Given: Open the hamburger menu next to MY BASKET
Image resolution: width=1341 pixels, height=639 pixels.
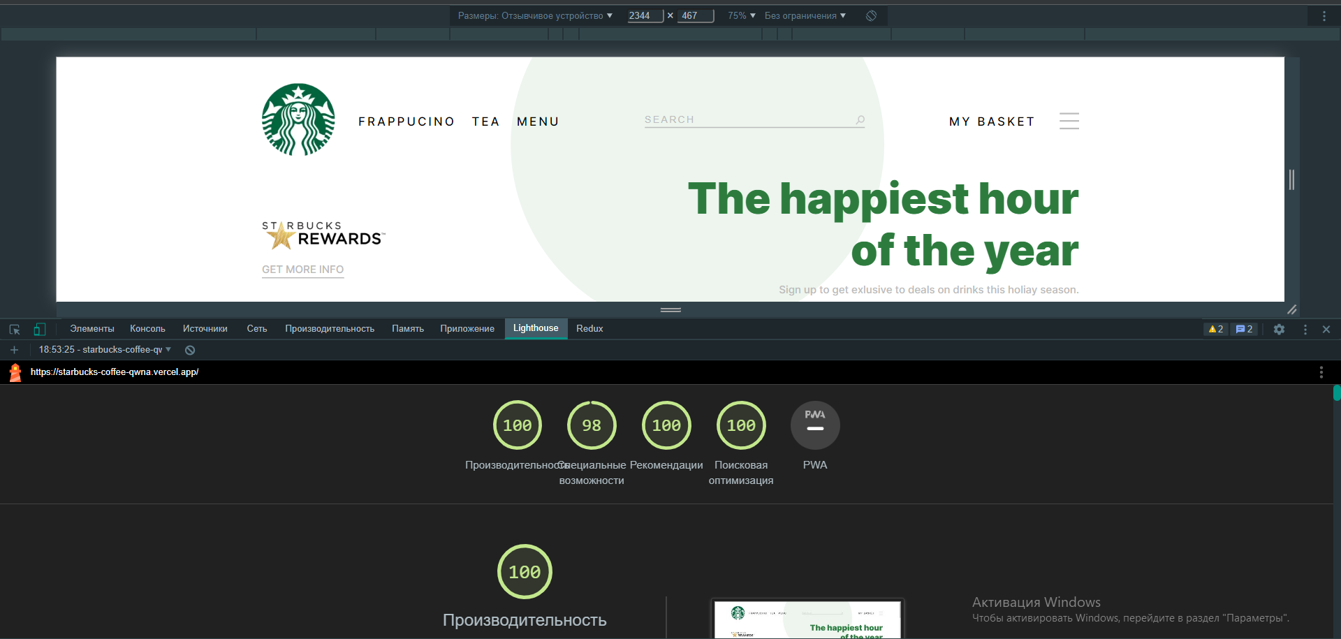Looking at the screenshot, I should (1069, 121).
